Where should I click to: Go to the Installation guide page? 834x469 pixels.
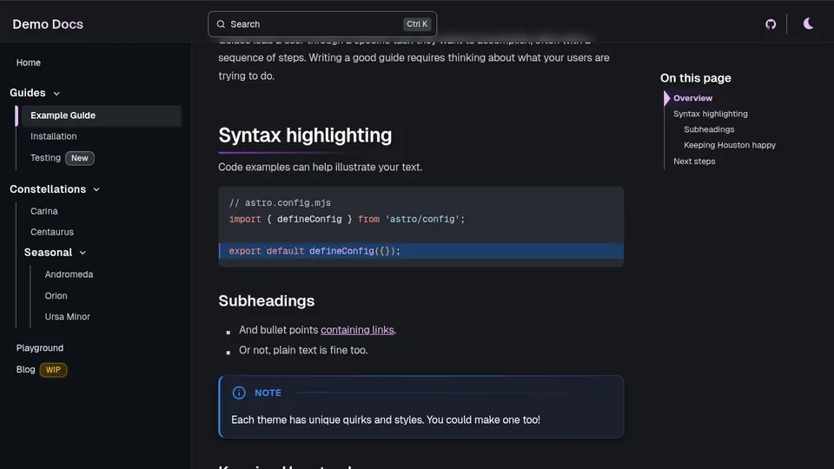point(54,136)
